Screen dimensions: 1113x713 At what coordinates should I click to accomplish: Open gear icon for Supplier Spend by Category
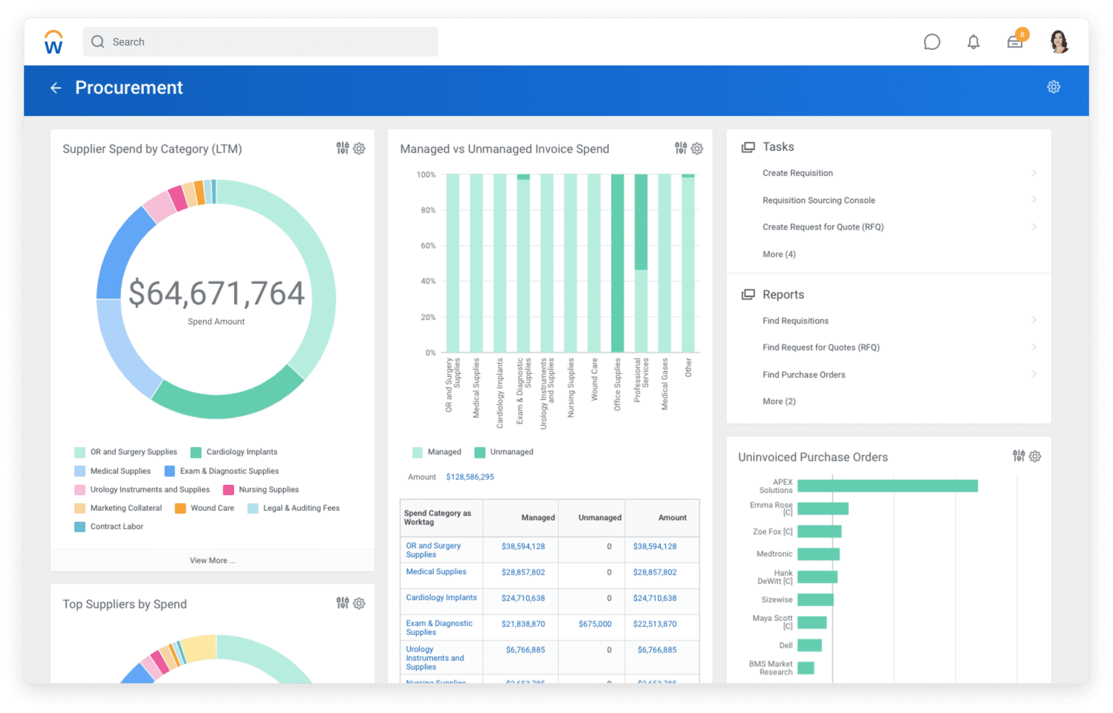pos(359,148)
